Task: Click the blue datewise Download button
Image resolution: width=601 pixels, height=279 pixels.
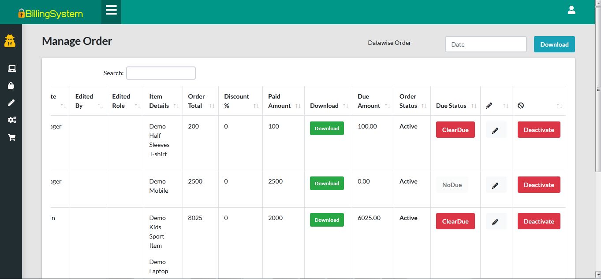Action: tap(554, 44)
